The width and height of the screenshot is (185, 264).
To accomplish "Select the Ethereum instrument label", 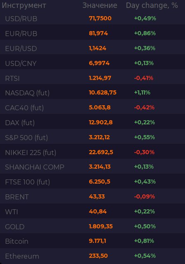I will coord(22,256).
